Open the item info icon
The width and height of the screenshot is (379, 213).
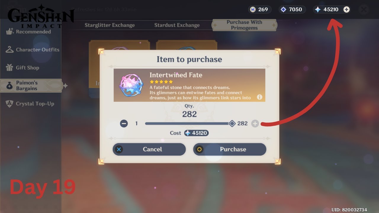point(260,97)
